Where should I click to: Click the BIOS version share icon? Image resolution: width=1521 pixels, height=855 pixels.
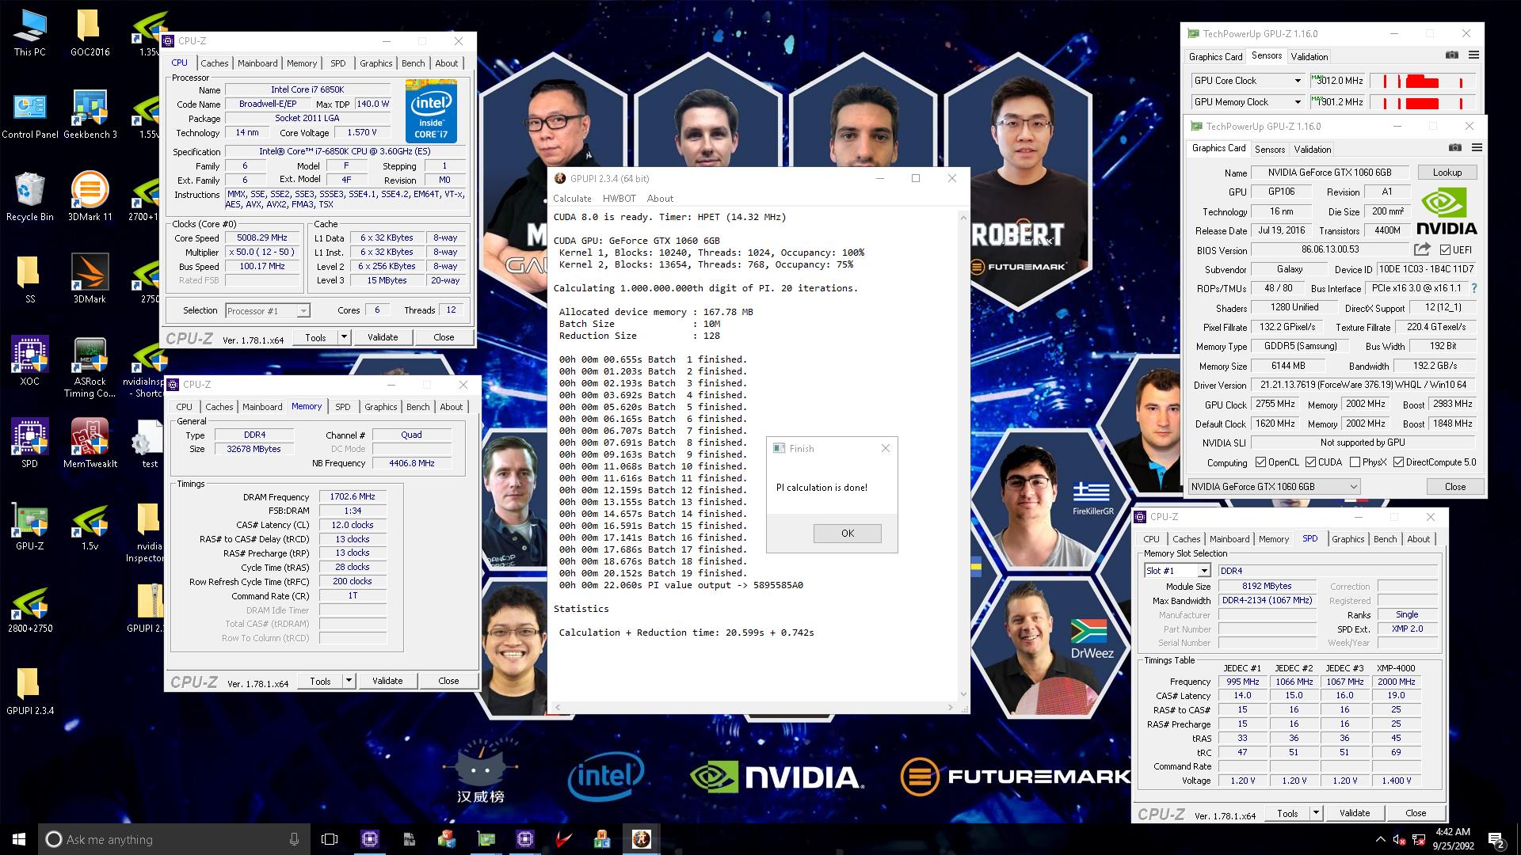tap(1422, 249)
